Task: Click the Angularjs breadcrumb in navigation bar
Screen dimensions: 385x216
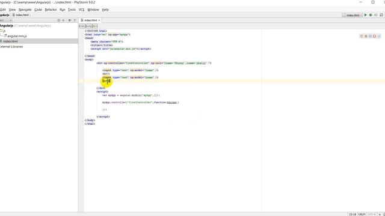Action: coord(5,15)
